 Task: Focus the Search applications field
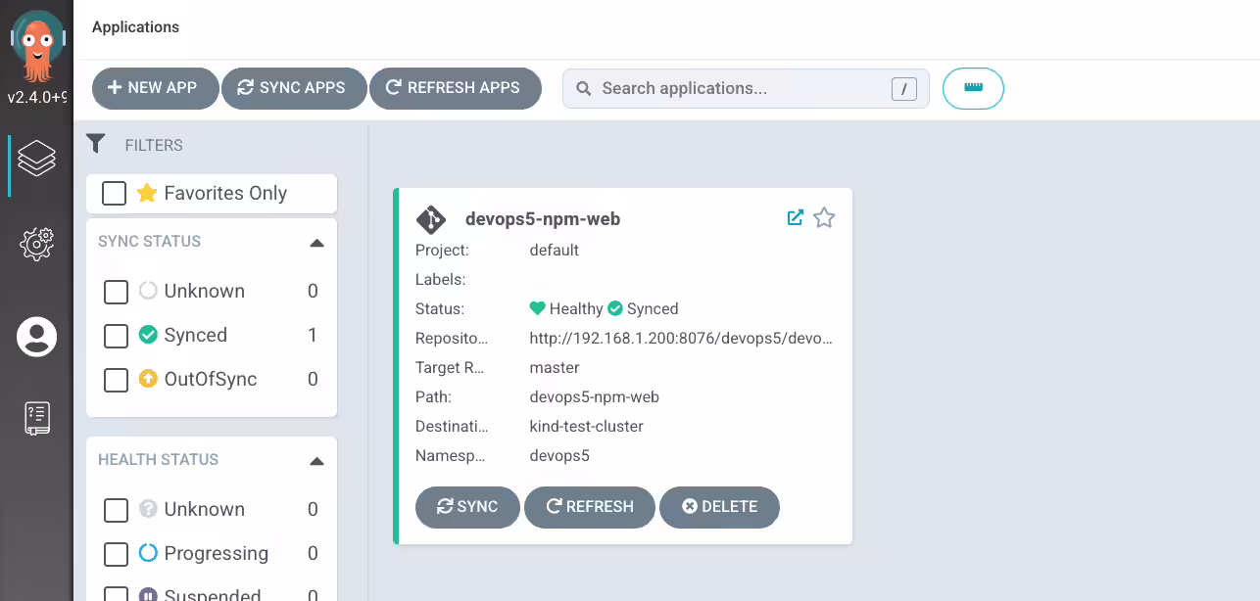(746, 88)
